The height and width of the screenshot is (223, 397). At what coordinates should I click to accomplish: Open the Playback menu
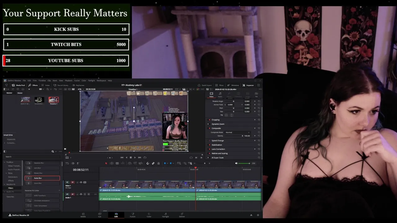click(69, 81)
